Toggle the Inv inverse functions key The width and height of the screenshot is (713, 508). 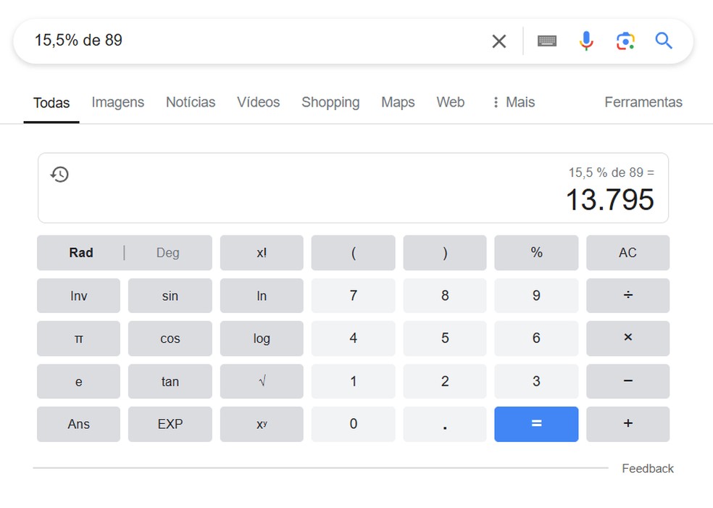[78, 296]
